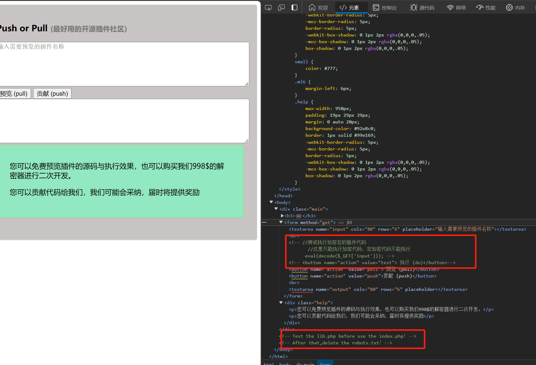Collapse the body element node
This screenshot has width=536, height=365.
[271, 202]
